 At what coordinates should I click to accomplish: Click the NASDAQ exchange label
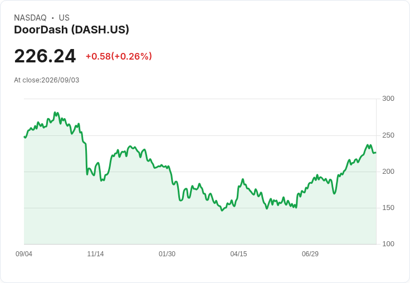pos(30,18)
